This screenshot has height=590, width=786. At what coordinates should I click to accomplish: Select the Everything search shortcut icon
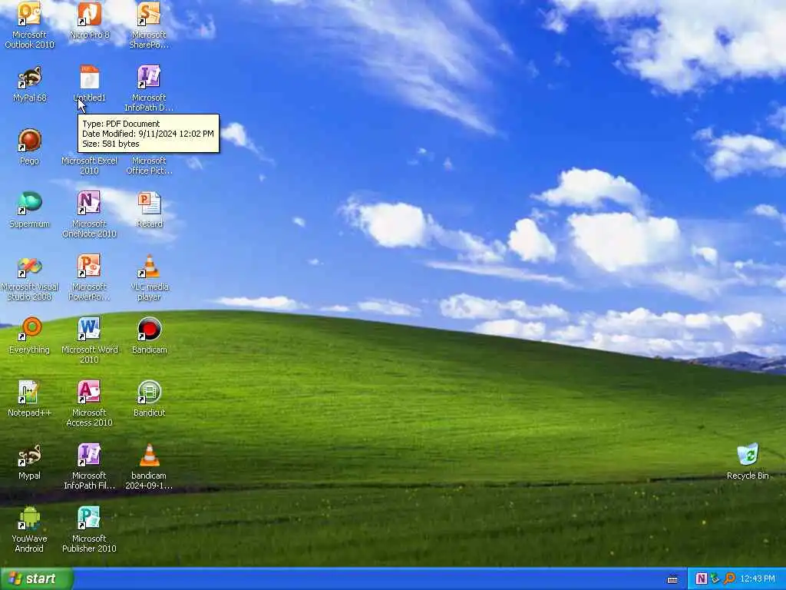(30, 329)
